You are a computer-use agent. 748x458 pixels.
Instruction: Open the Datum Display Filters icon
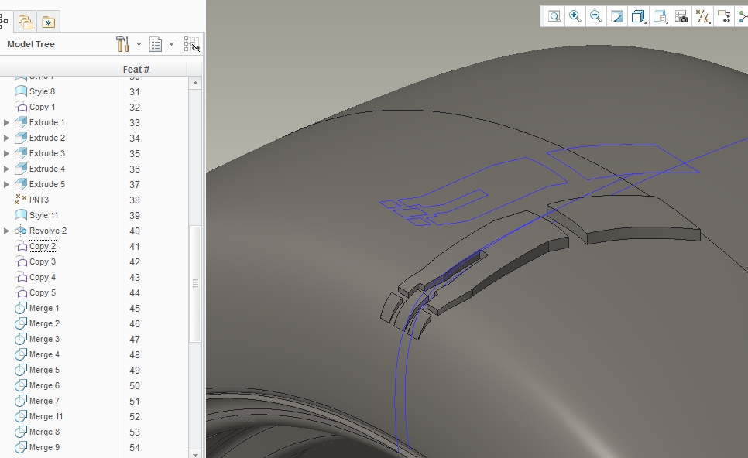click(x=703, y=17)
